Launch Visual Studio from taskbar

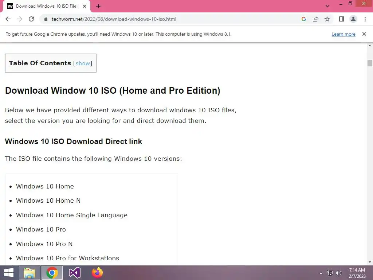pos(75,273)
